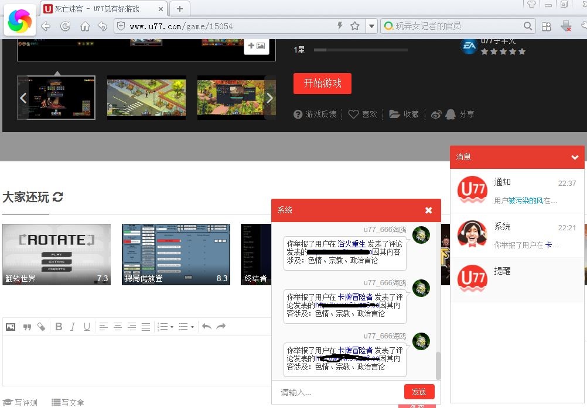Image resolution: width=587 pixels, height=408 pixels.
Task: Justify text in the editor toolbar
Action: (146, 327)
